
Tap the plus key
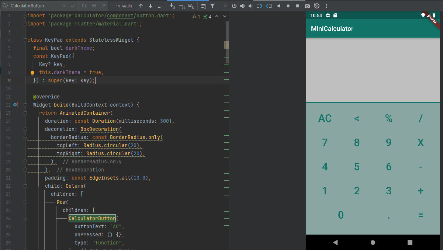(420, 191)
